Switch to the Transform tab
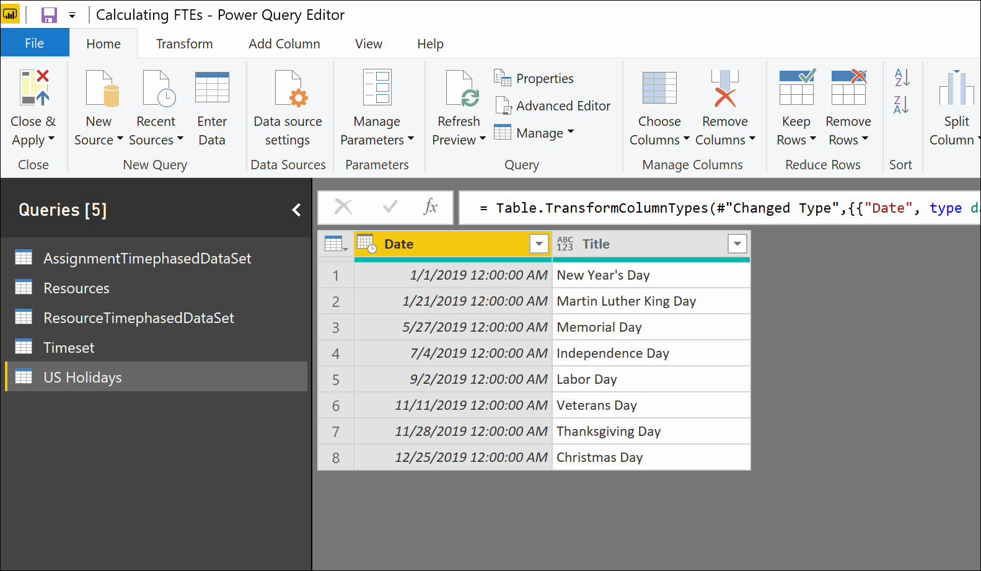Viewport: 981px width, 571px height. tap(184, 44)
